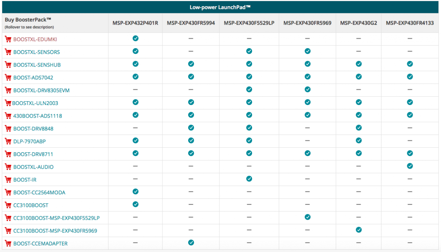Screen dimensions: 441x252
Task: Open the BOOSTXL-DRV8305EVM link
Action: click(42, 90)
